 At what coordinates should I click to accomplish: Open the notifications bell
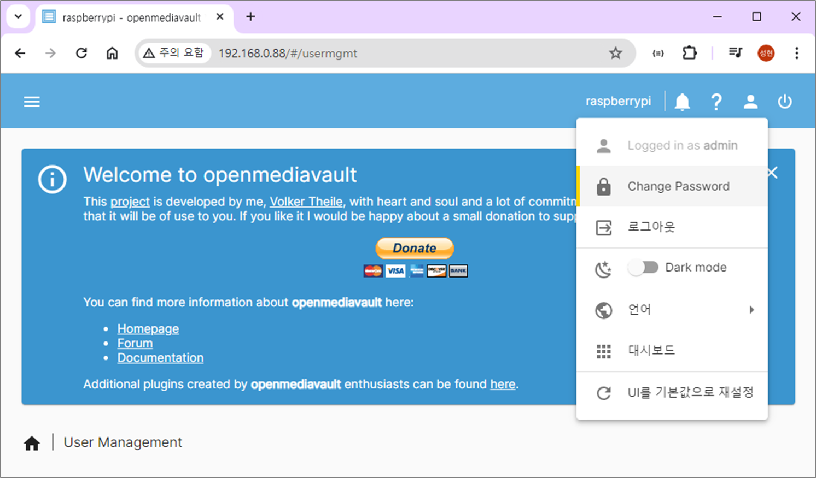682,102
